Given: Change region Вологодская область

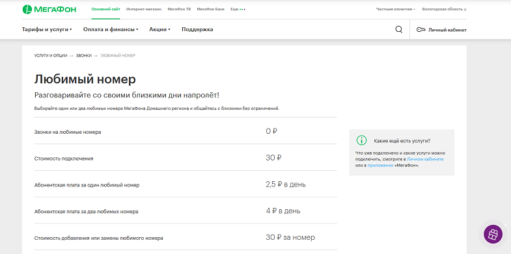Looking at the screenshot, I should 444,10.
